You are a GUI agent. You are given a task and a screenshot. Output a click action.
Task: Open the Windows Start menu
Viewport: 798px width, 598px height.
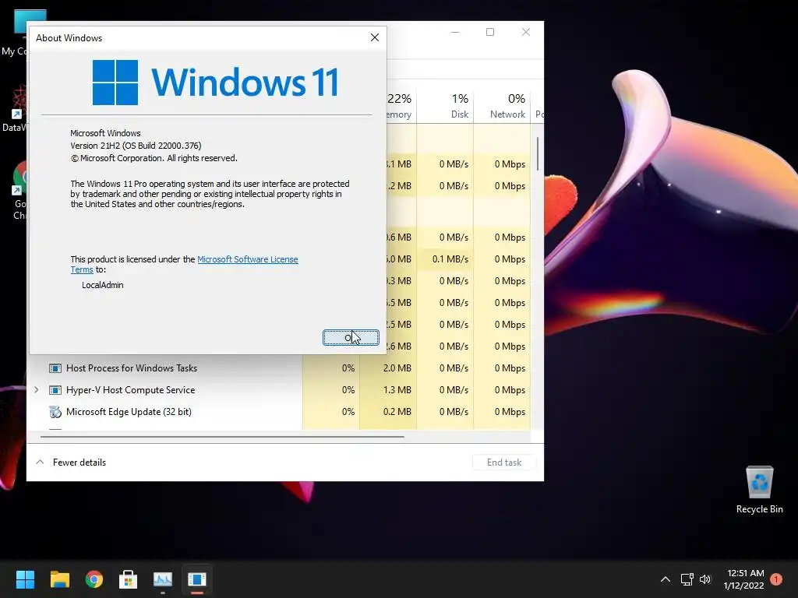(x=25, y=579)
